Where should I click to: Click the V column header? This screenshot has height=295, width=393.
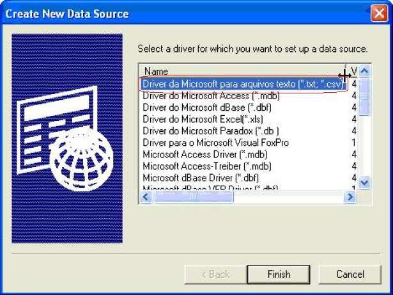(x=352, y=71)
